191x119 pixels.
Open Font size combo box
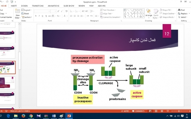point(53,11)
